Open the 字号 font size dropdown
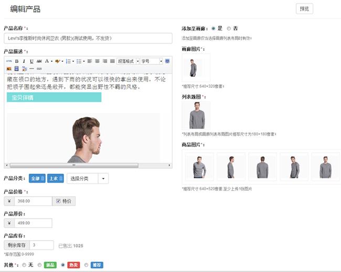The height and width of the screenshot is (272, 341). tap(151, 61)
